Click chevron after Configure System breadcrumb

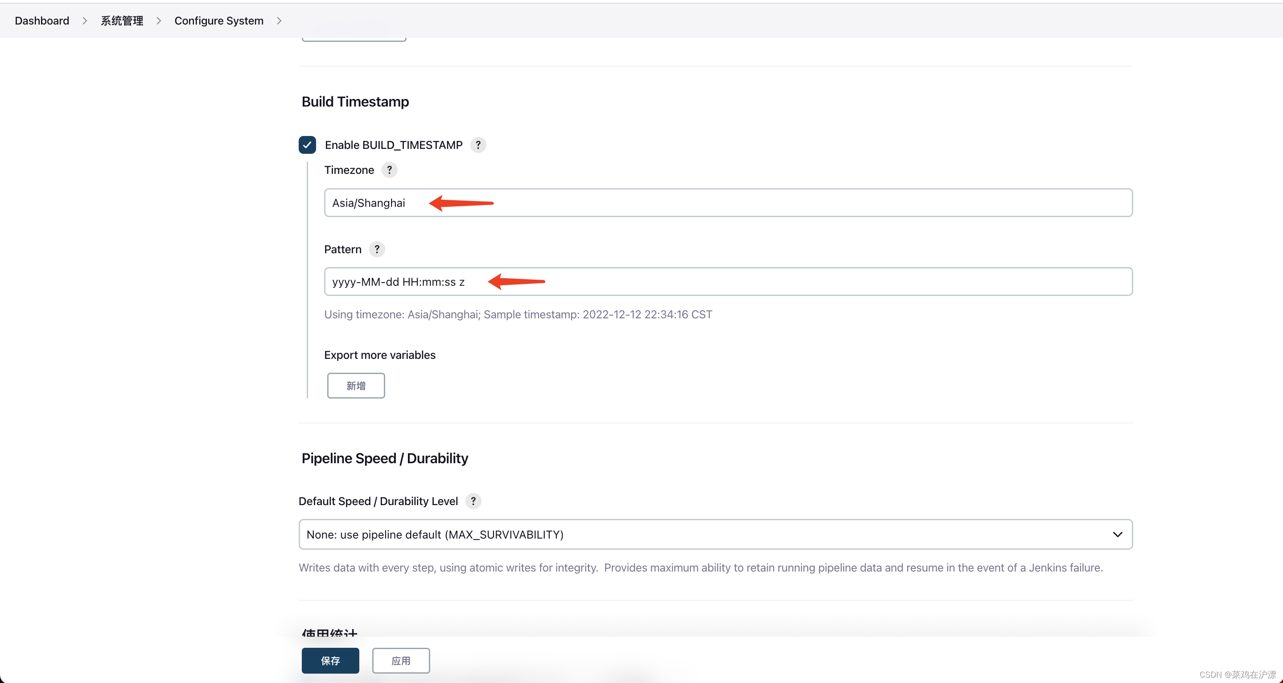click(279, 21)
